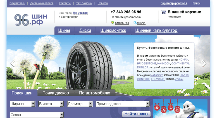Image resolution: width=217 pixels, height=118 pixels.
Task: Click the tire image in banner
Action: [x=89, y=66]
